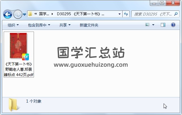Click in the search D30295 field
Image resolution: width=182 pixels, height=115 pixels.
[153, 14]
